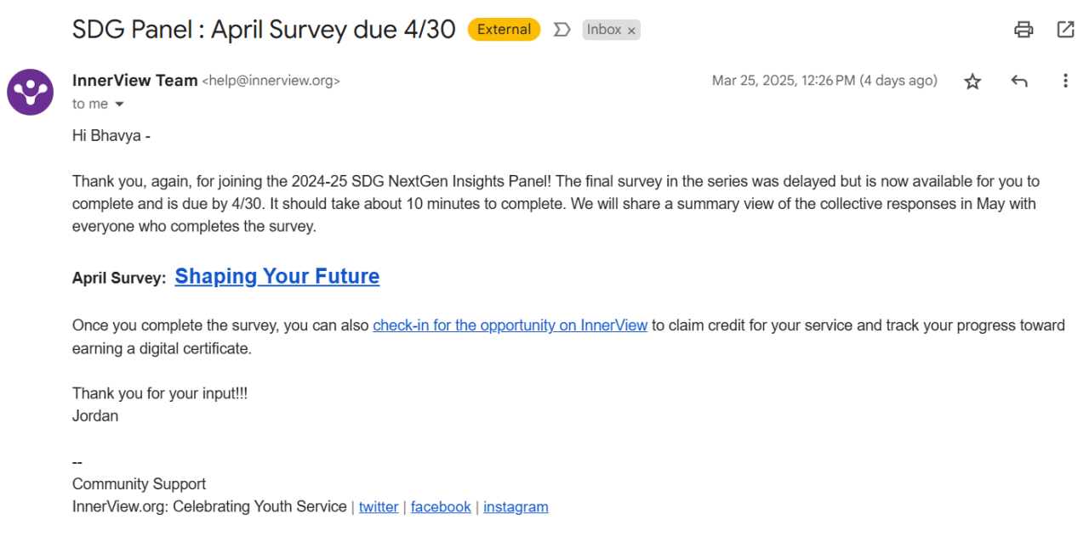Open the twitter link in signature
This screenshot has height=559, width=1089.
pyautogui.click(x=379, y=507)
